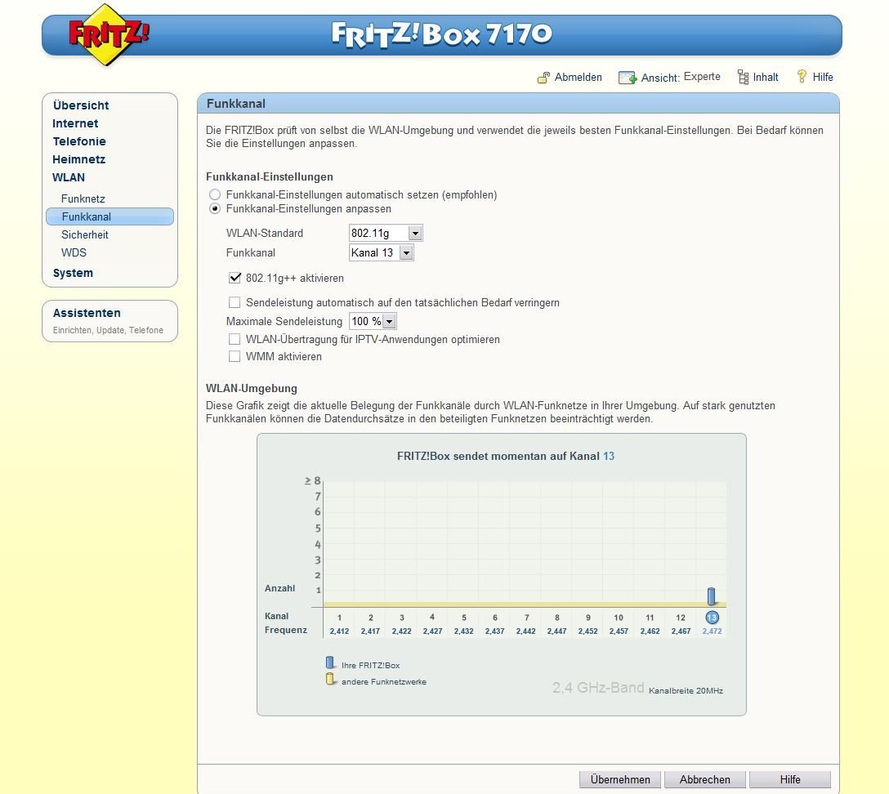Click channel 9 label in the chart
Screen dimensions: 889x794
coord(588,618)
